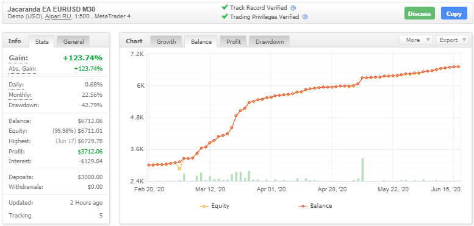Click the Gain label

tap(18, 58)
